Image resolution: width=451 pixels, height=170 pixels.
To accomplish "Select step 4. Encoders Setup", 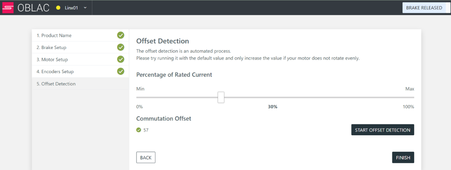I will click(80, 71).
